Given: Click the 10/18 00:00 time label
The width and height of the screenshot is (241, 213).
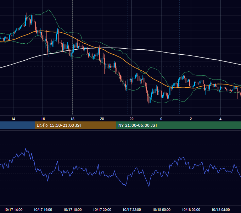Looking at the screenshot, I should [161, 209].
